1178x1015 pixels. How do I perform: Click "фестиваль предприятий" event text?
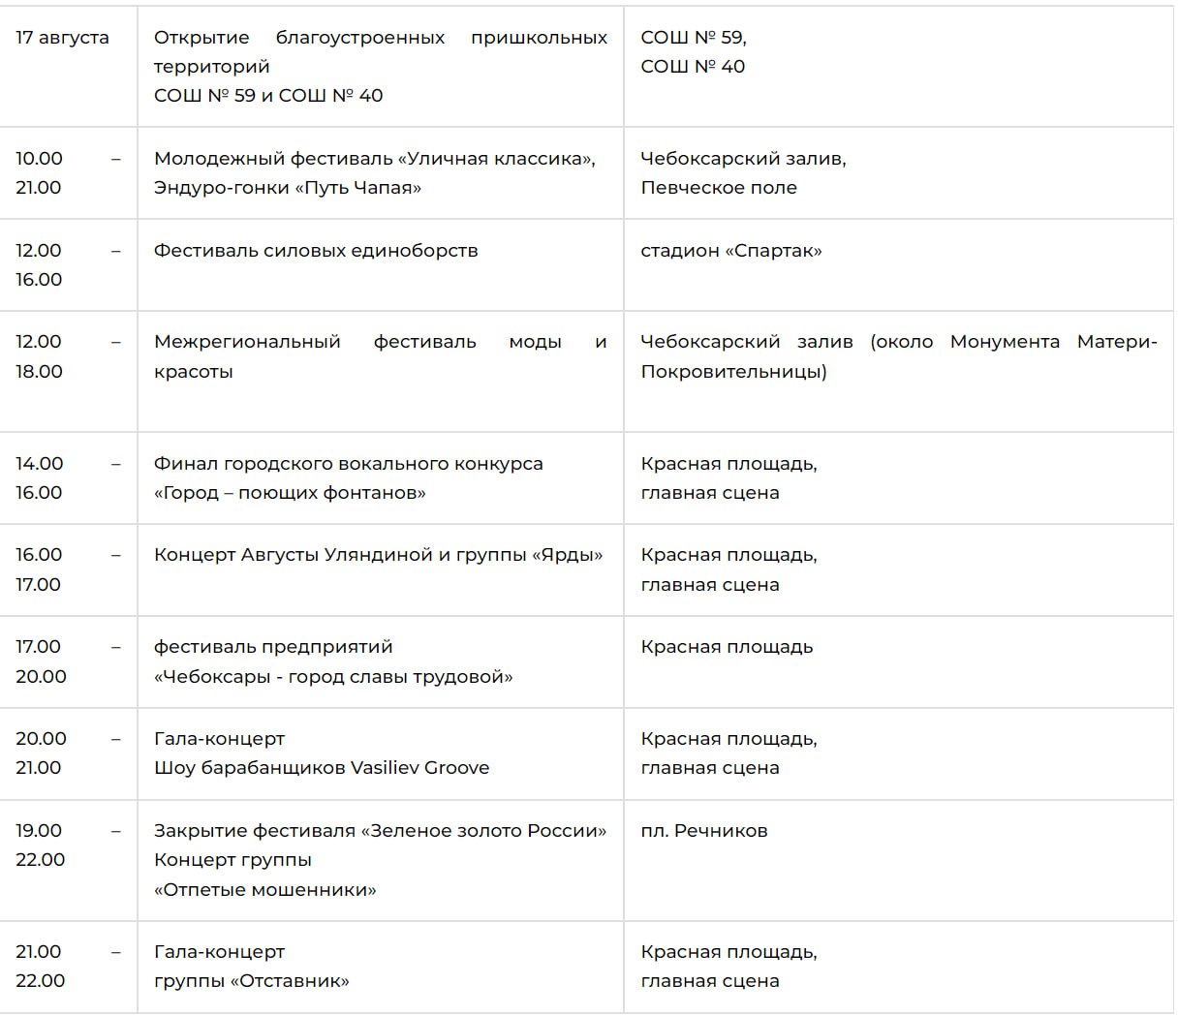tap(273, 647)
